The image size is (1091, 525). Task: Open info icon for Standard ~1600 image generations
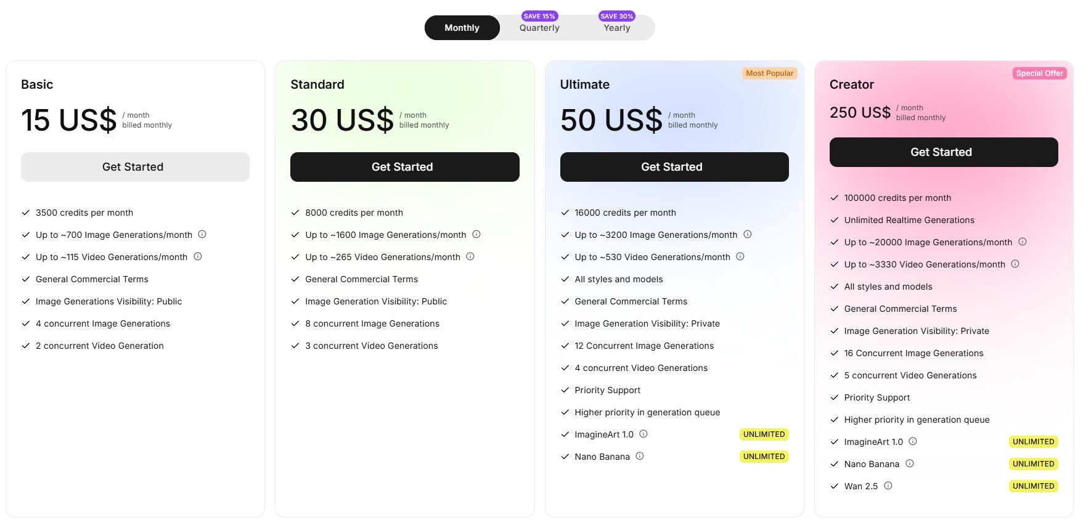pyautogui.click(x=476, y=234)
